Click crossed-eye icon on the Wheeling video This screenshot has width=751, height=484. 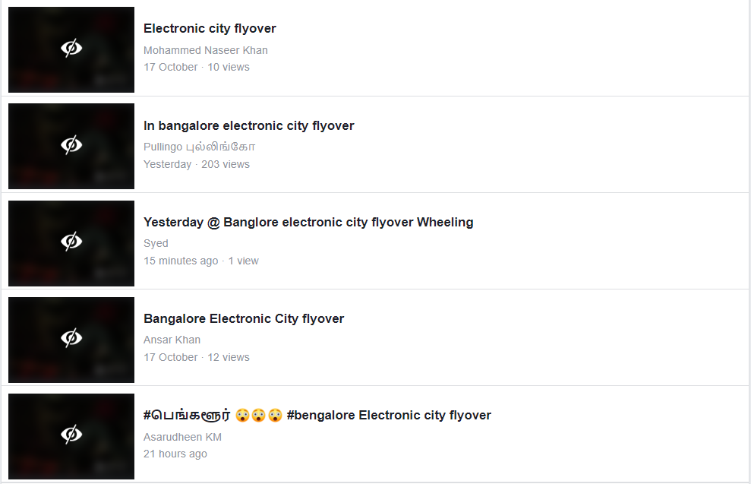(x=71, y=242)
